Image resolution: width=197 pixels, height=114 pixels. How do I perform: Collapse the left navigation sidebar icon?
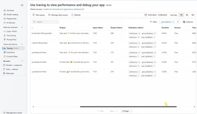pyautogui.click(x=22, y=5)
